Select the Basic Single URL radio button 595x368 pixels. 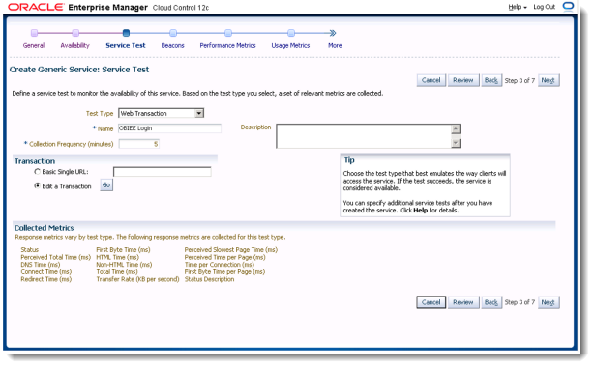click(x=37, y=172)
